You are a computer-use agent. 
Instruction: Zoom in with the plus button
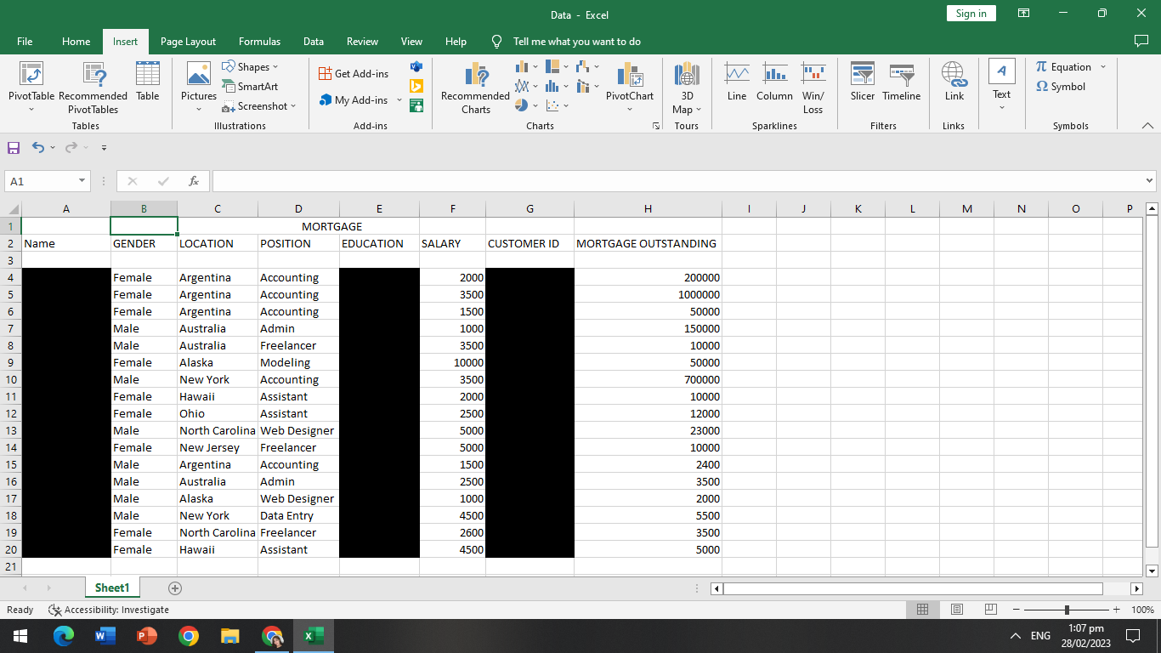[x=1119, y=610]
